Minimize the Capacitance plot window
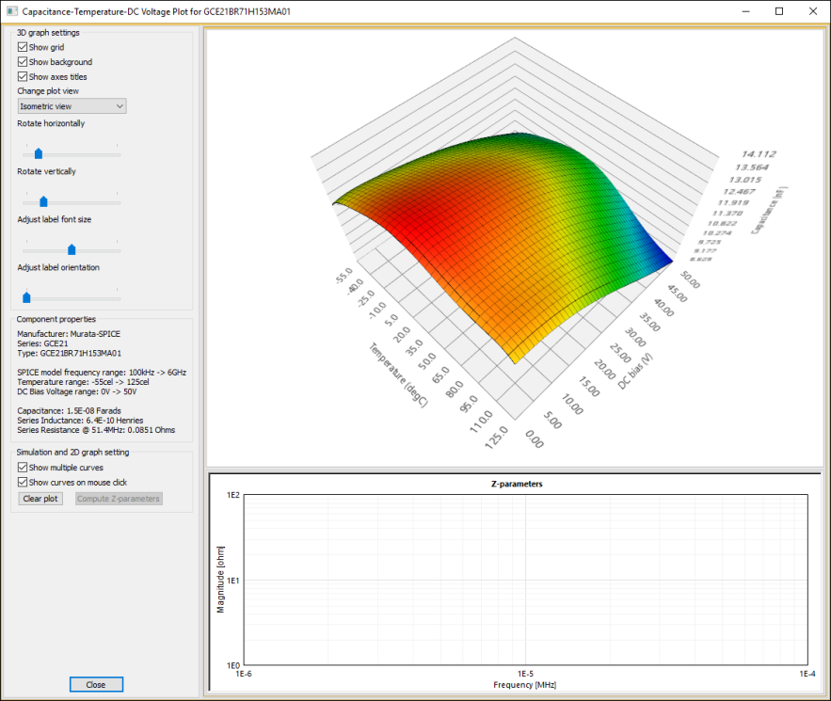Screen dimensions: 831x701 (x=745, y=11)
